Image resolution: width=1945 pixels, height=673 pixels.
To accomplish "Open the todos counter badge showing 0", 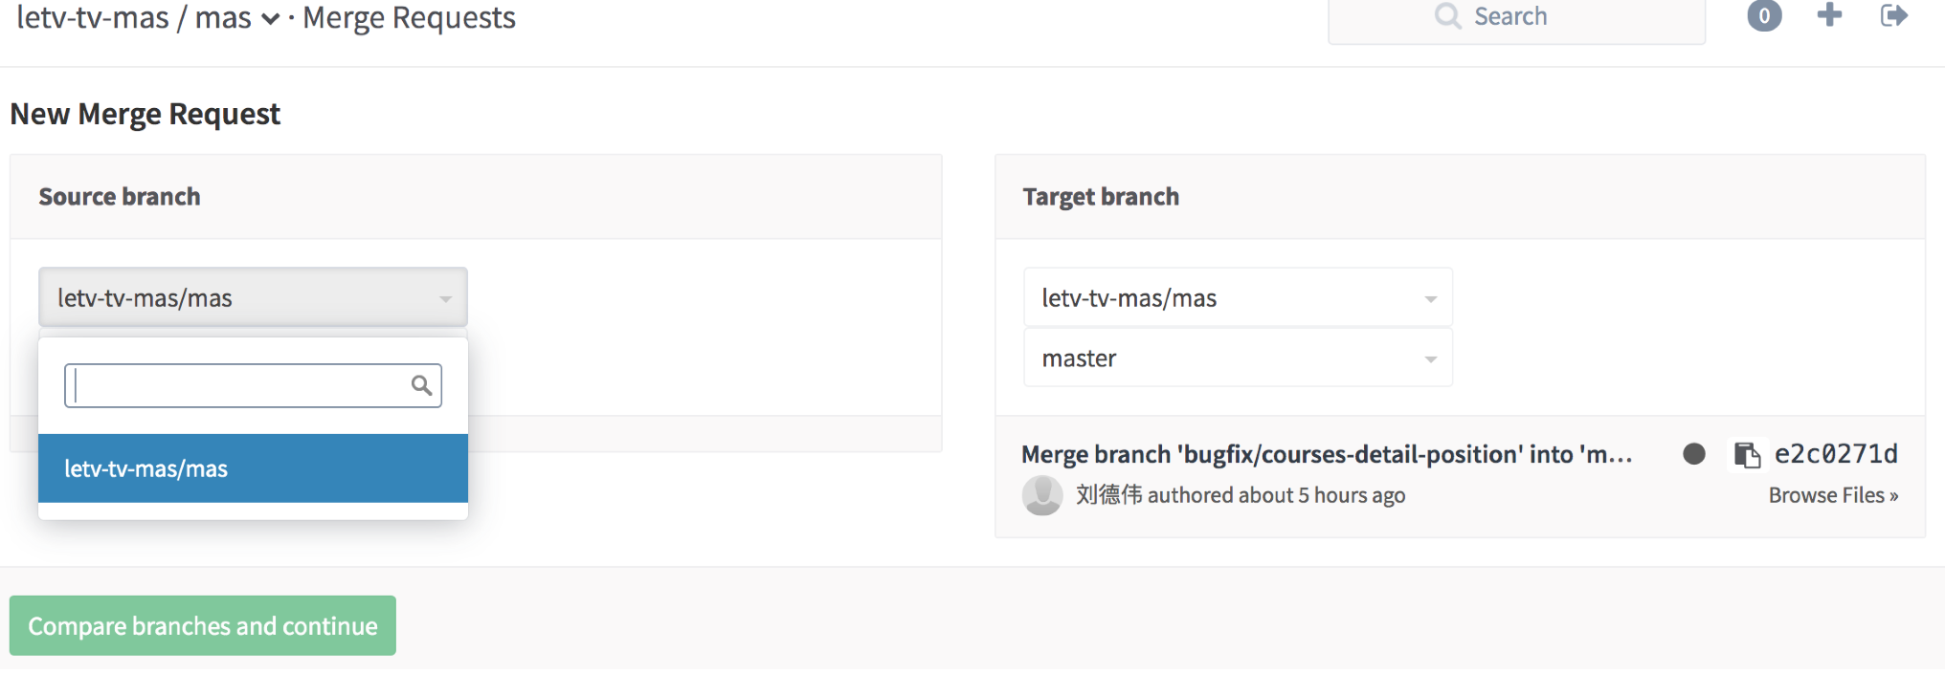I will point(1764,15).
